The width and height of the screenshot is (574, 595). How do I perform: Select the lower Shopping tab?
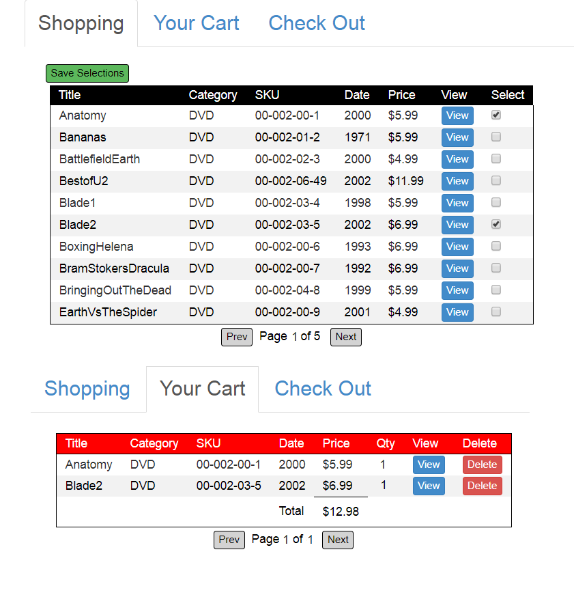tap(87, 389)
